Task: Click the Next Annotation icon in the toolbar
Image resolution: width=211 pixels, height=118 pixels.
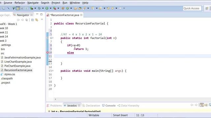Action: coord(93,8)
